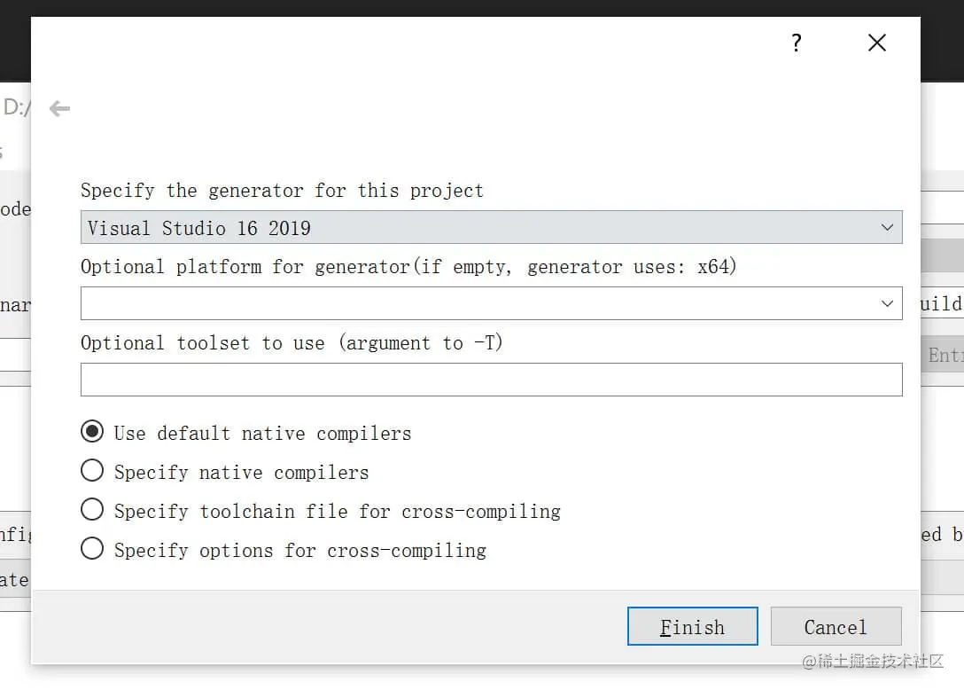Click the platform combo box arrow icon
This screenshot has height=690, width=964.
click(887, 303)
